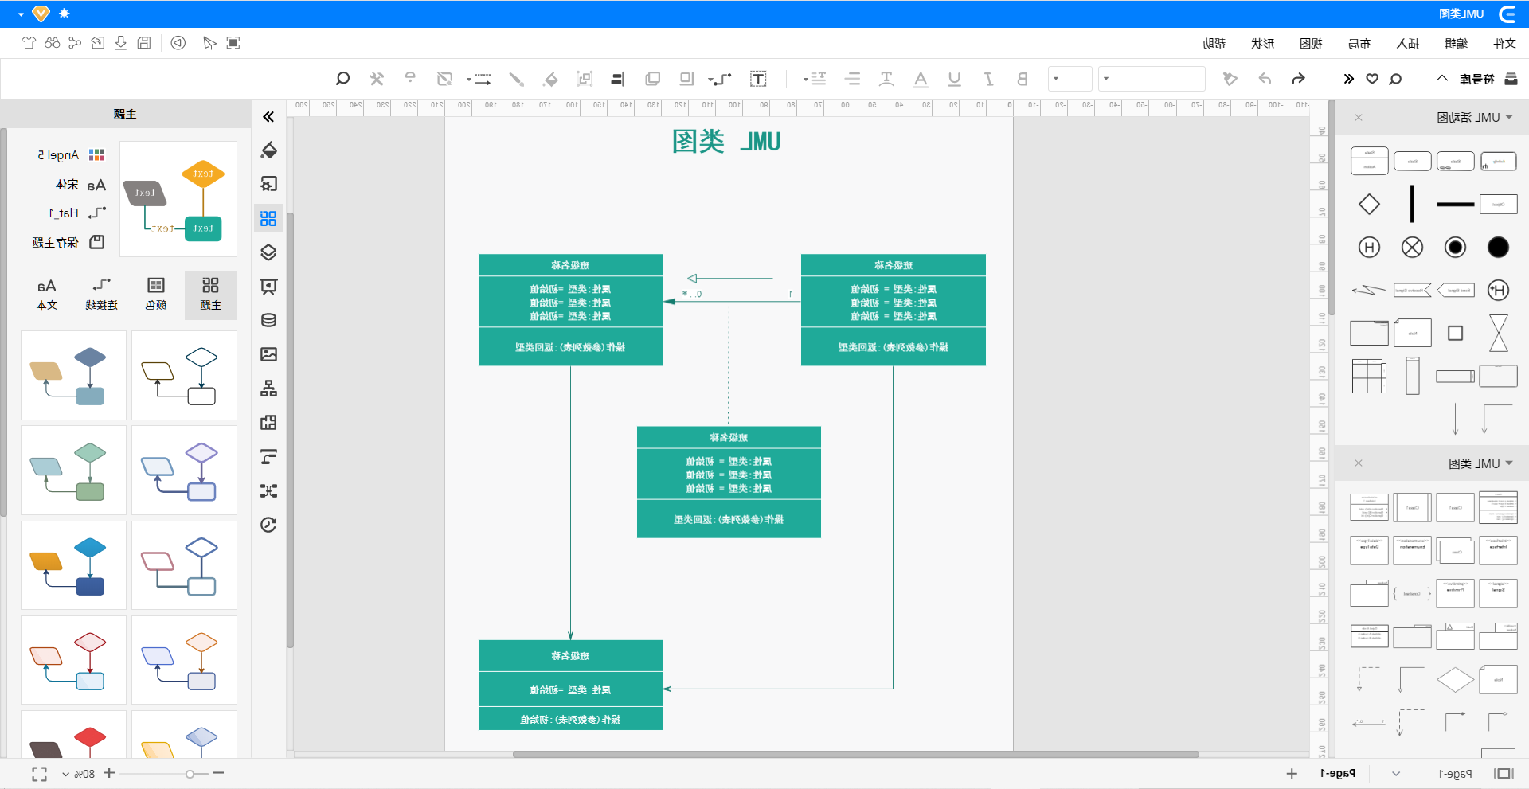Open the 帮助 menu
The width and height of the screenshot is (1529, 789).
click(1214, 43)
